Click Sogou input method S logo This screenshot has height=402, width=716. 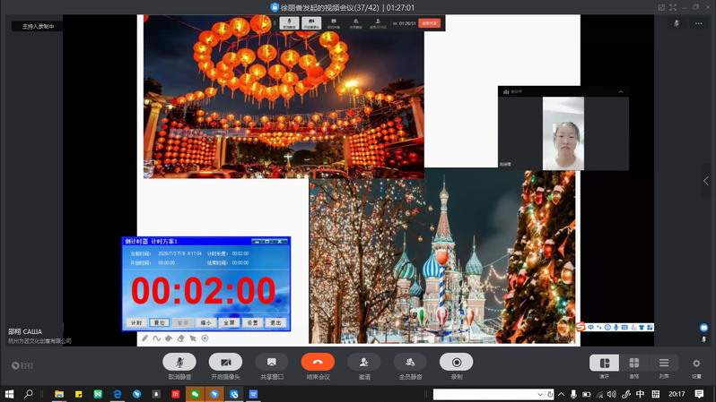pyautogui.click(x=581, y=327)
